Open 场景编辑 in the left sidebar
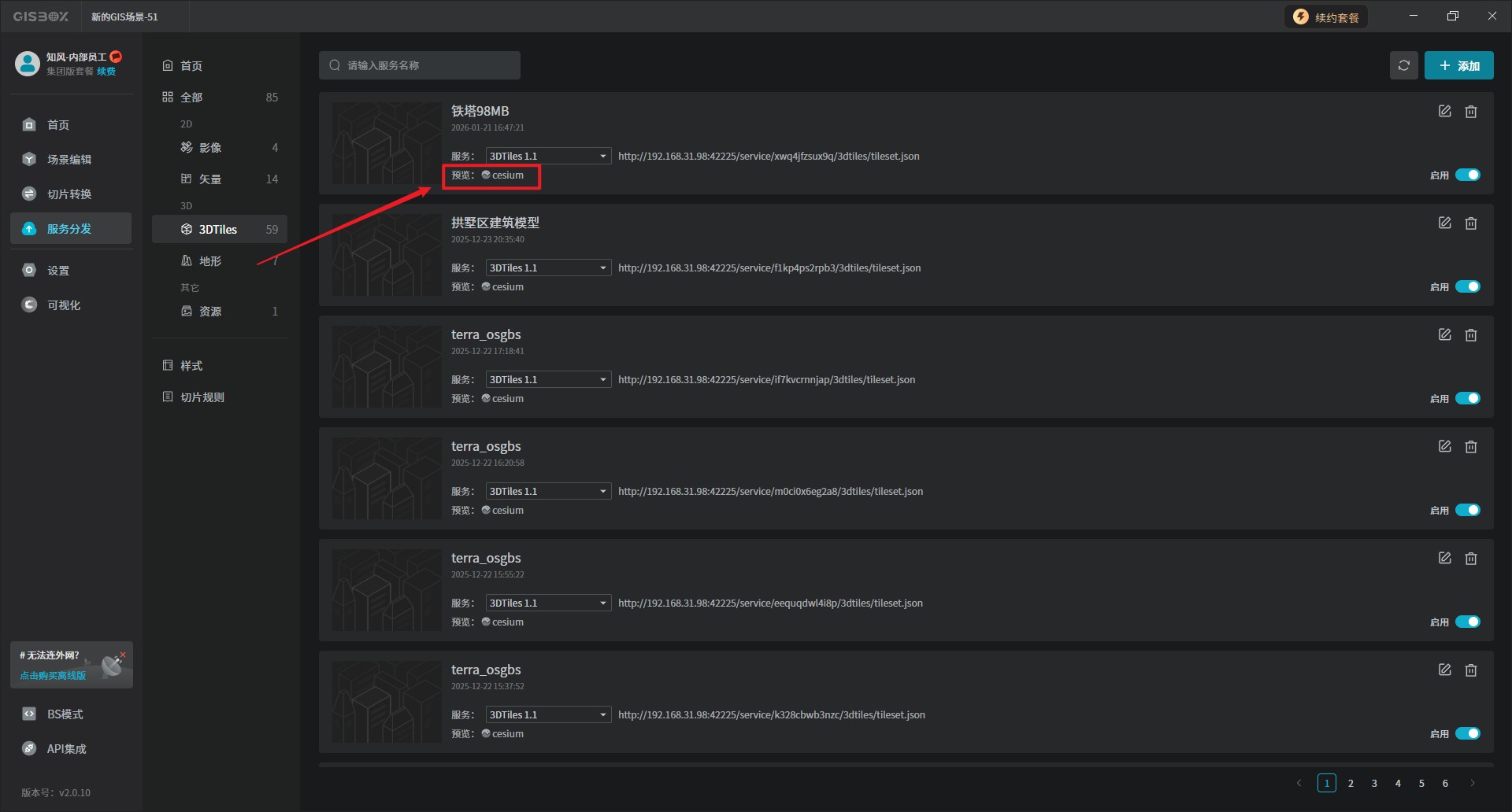1512x812 pixels. [69, 160]
